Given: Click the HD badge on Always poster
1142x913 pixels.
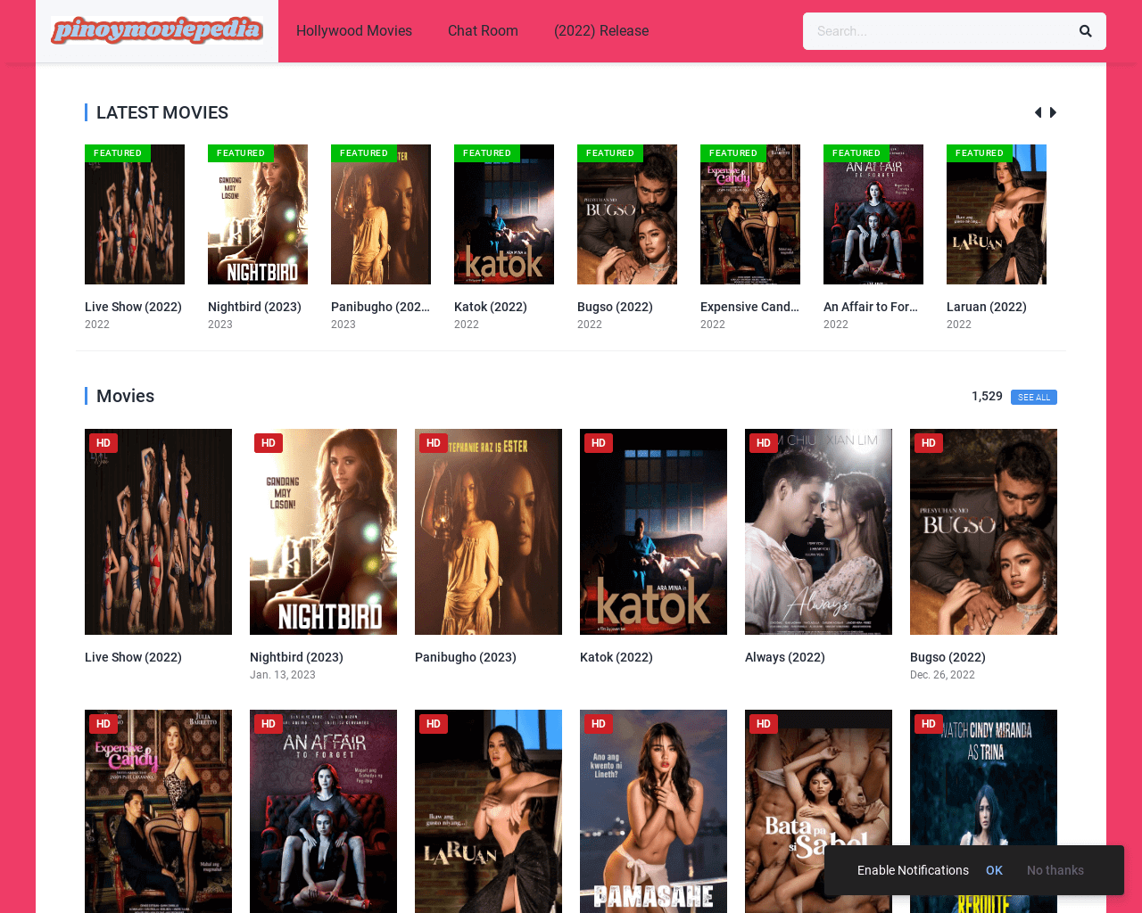Looking at the screenshot, I should tap(763, 443).
